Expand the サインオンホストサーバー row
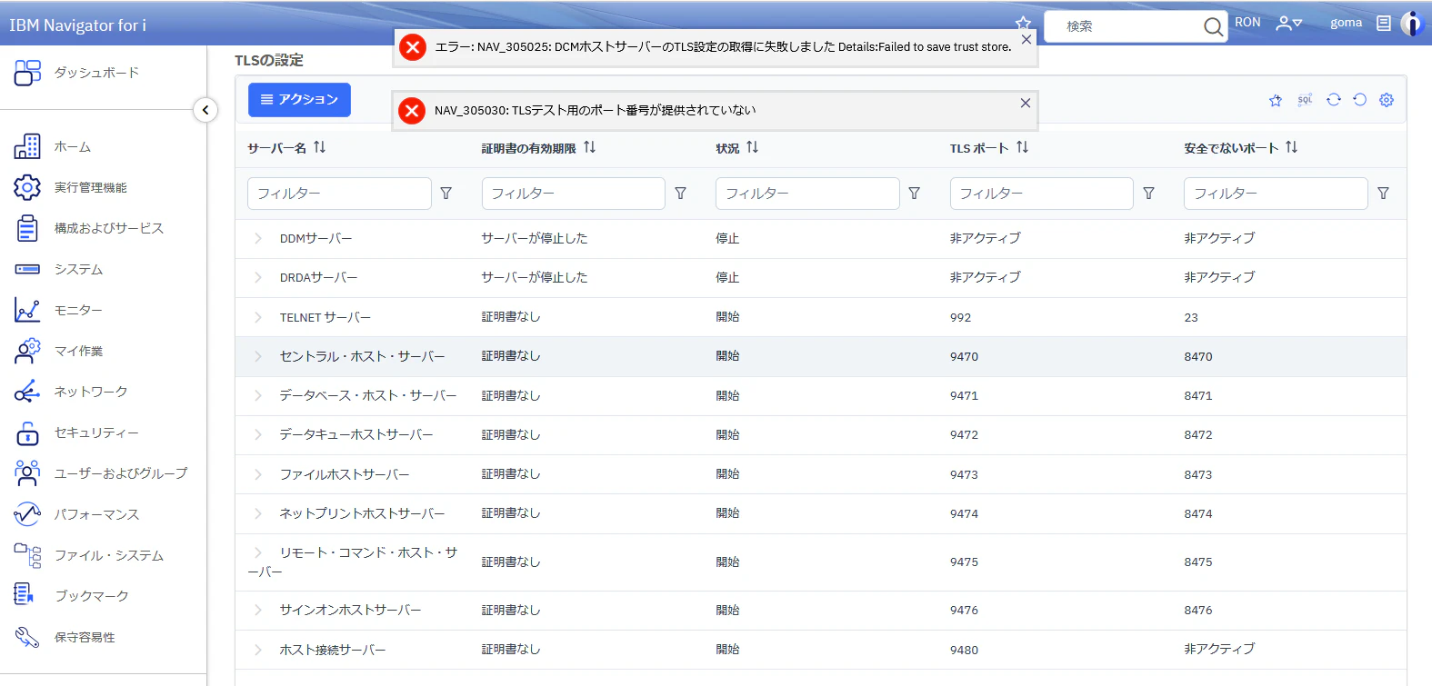Viewport: 1432px width, 686px height. pos(258,610)
